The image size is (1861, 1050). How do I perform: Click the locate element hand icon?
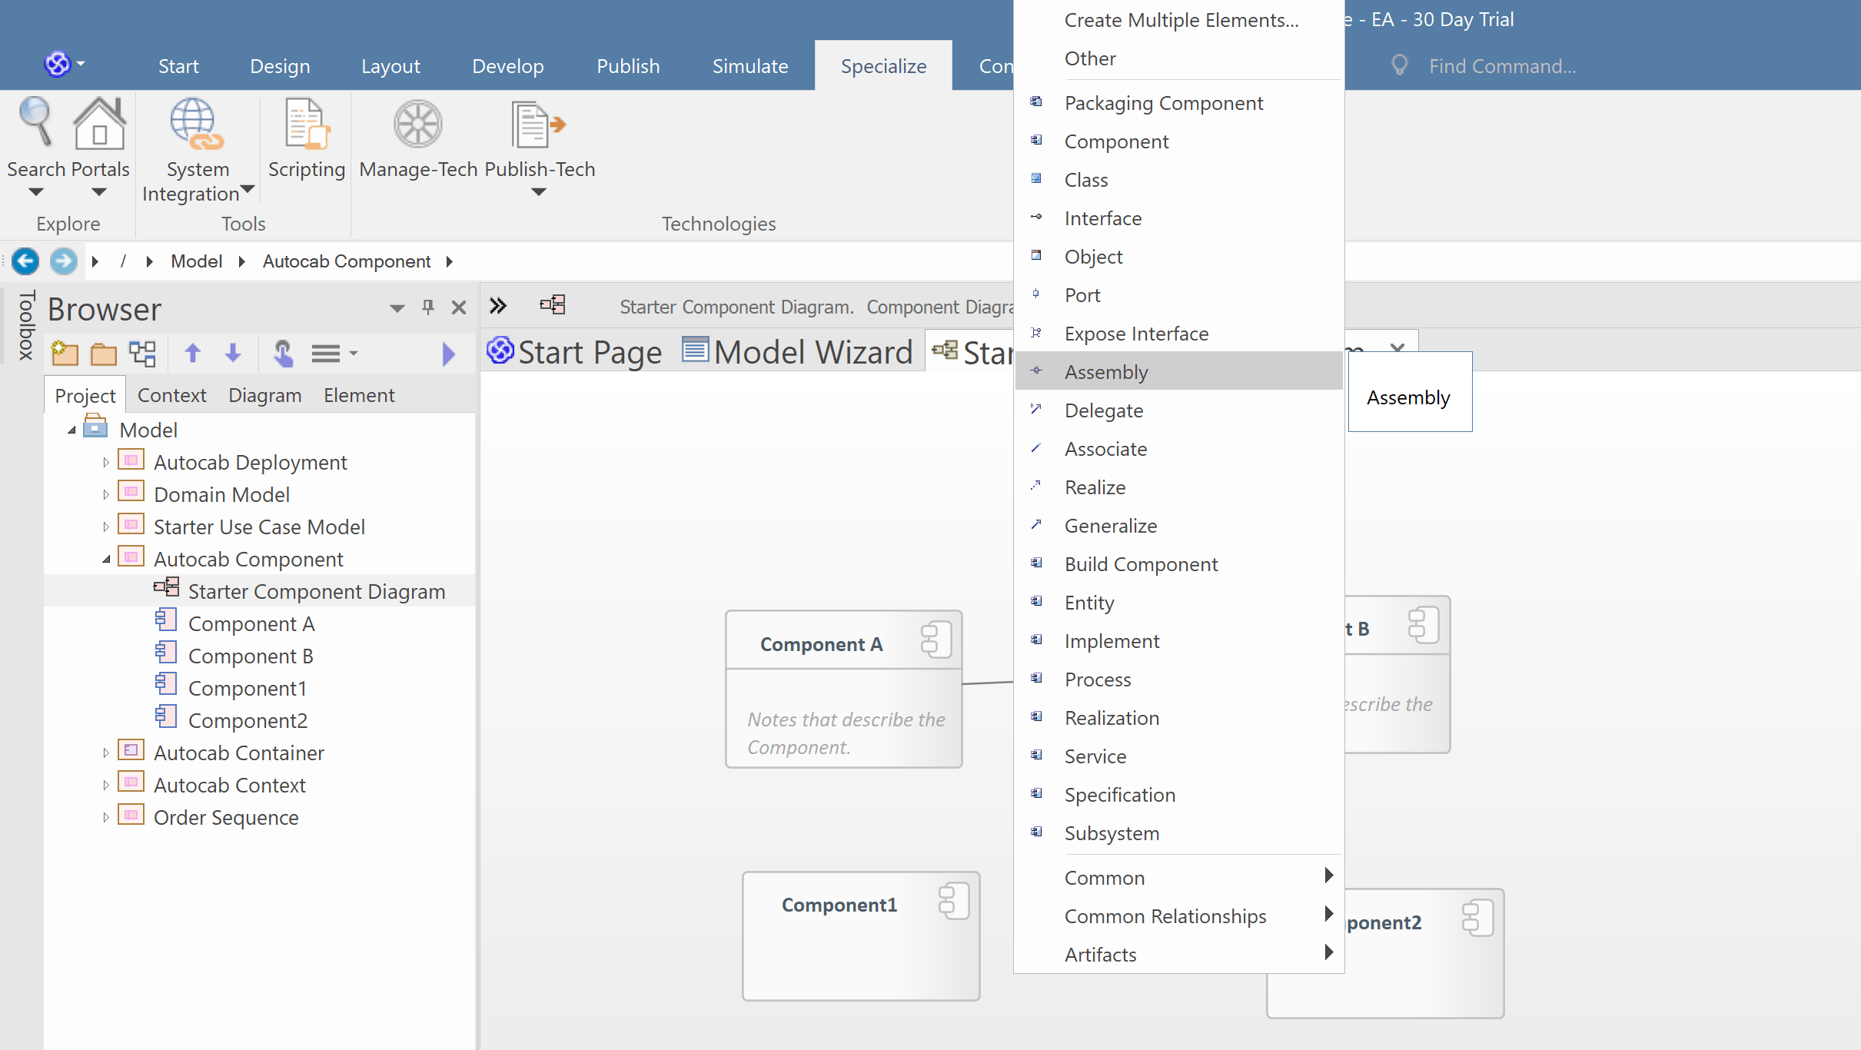pyautogui.click(x=283, y=354)
